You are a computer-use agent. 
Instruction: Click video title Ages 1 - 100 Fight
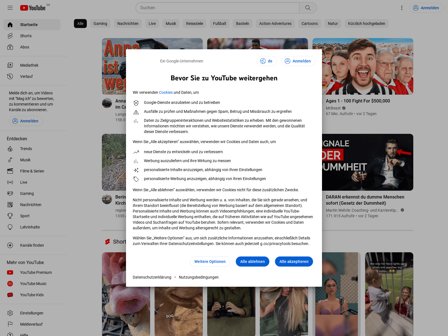358,101
